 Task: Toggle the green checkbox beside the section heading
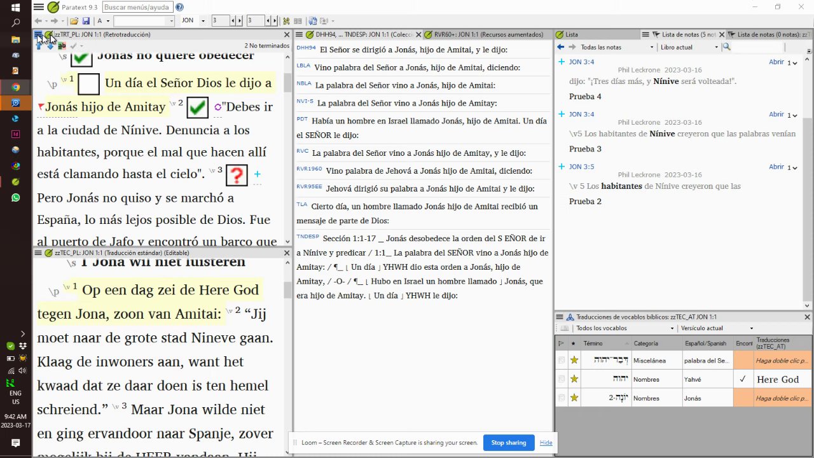(81, 58)
